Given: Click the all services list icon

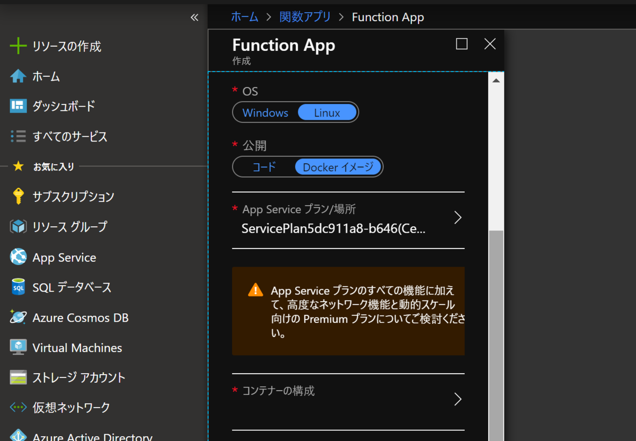Looking at the screenshot, I should click(x=18, y=136).
